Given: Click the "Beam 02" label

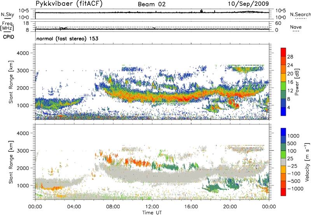Looking at the screenshot, I should point(152,4).
